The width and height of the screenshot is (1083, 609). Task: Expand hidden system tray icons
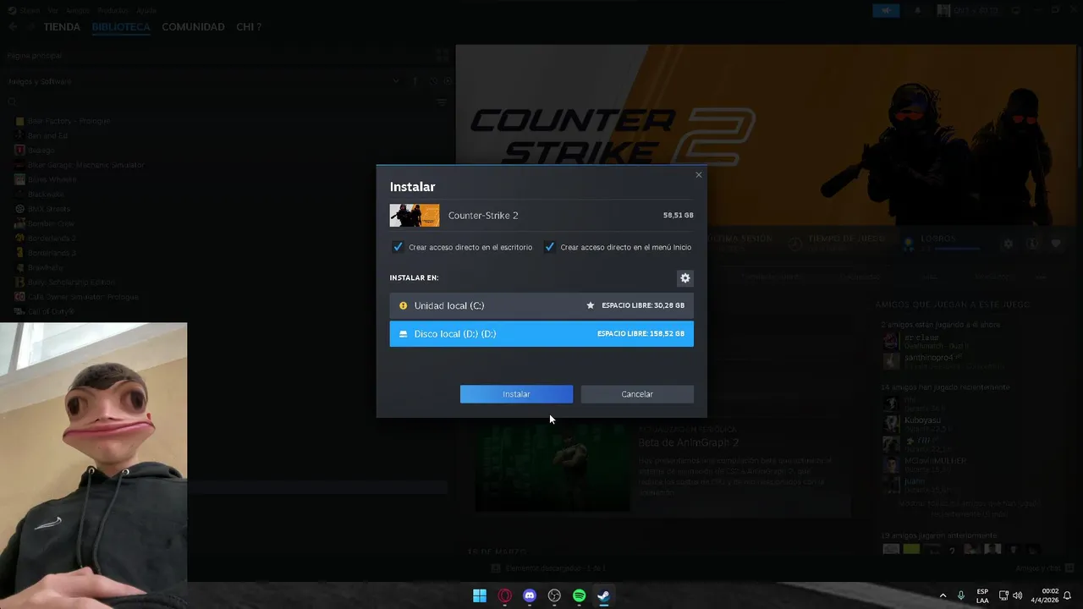[943, 595]
